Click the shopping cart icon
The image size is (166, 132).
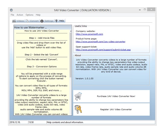click(78, 96)
